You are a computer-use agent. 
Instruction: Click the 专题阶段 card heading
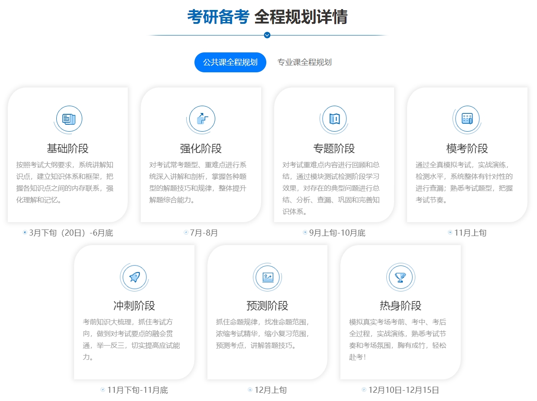pos(334,149)
